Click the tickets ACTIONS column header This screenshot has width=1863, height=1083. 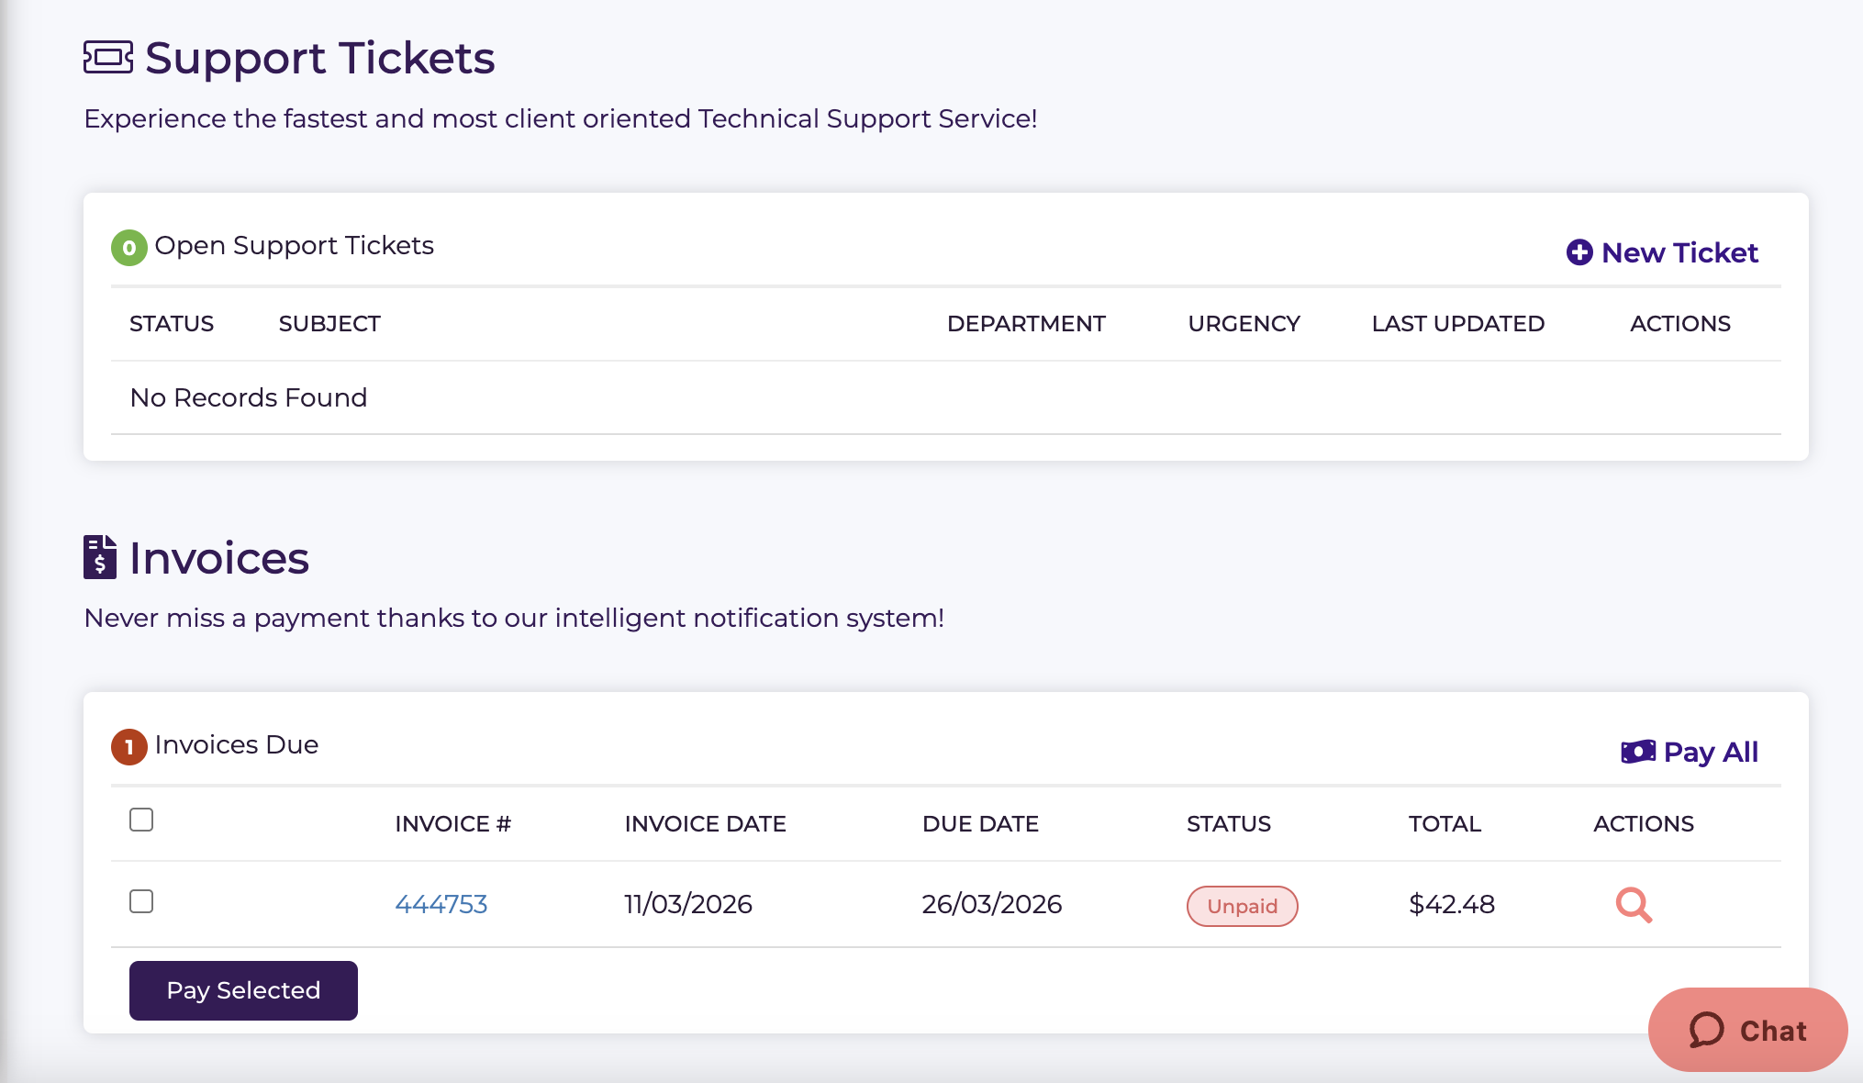[x=1680, y=324]
